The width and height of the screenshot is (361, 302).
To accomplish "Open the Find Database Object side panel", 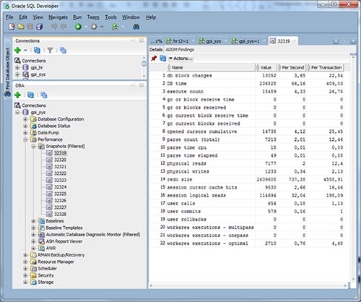I will pos(7,72).
